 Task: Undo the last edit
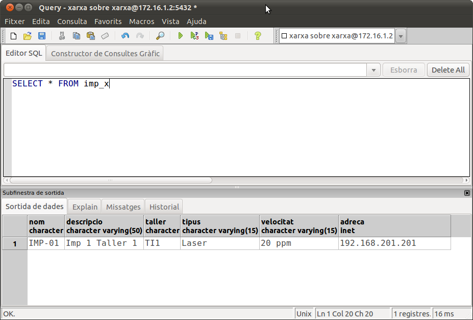[125, 36]
